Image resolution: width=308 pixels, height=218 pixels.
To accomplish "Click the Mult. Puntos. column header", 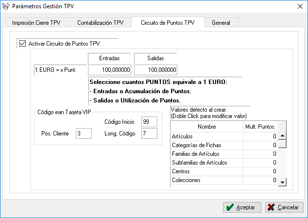I will 260,127.
